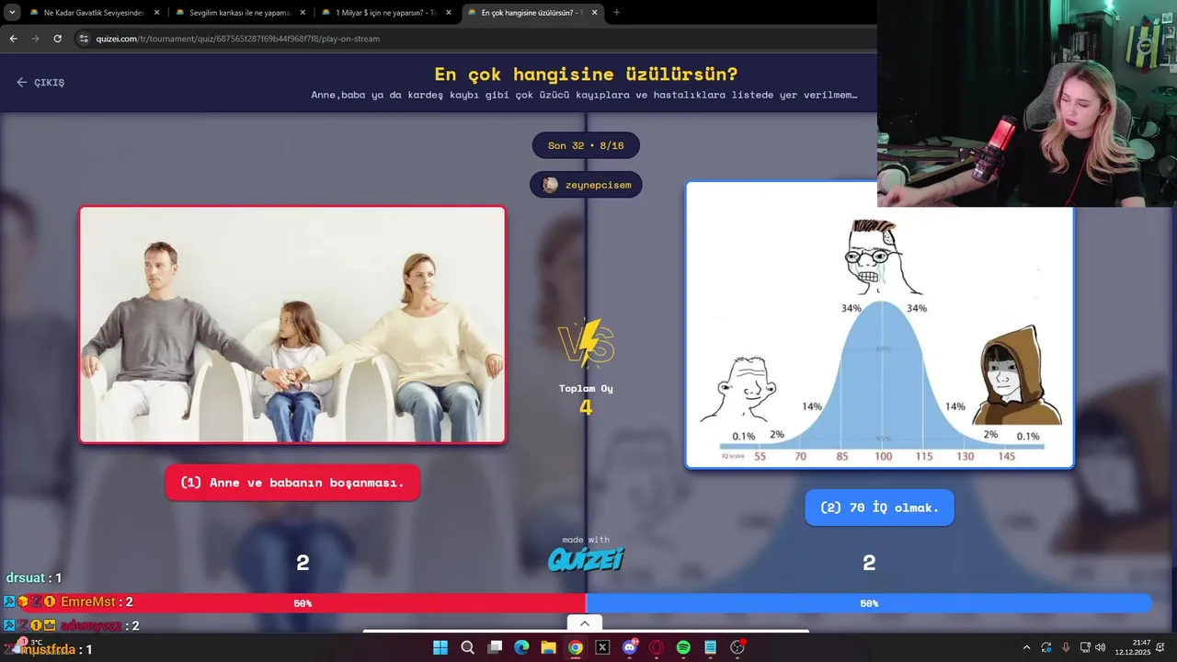Select the 'En çok hangisine üzülürsün' tab
This screenshot has width=1177, height=662.
click(x=532, y=13)
